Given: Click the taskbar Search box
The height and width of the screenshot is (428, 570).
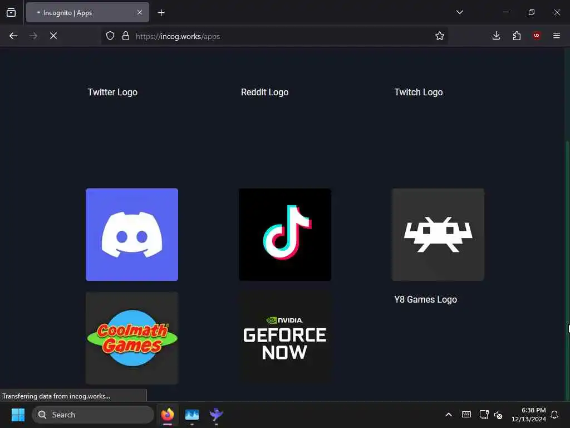Looking at the screenshot, I should pyautogui.click(x=93, y=415).
